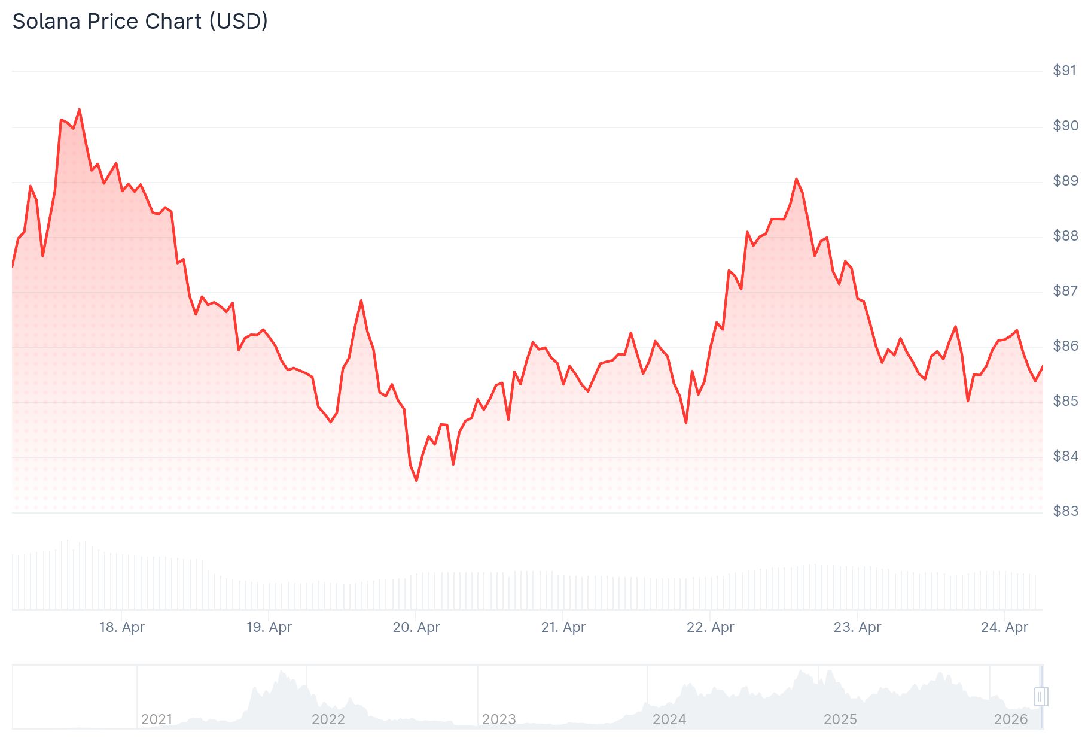Click the 19. Apr date axis label
The height and width of the screenshot is (747, 1091).
(x=269, y=627)
